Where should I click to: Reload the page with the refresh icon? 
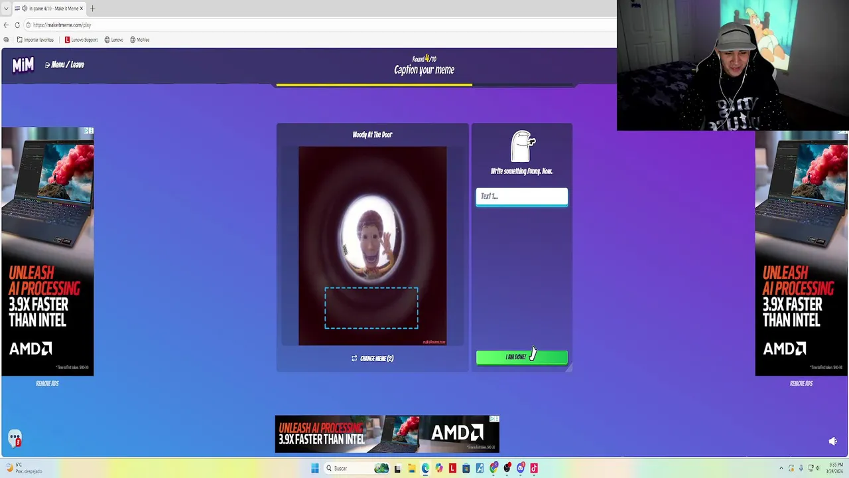click(17, 25)
